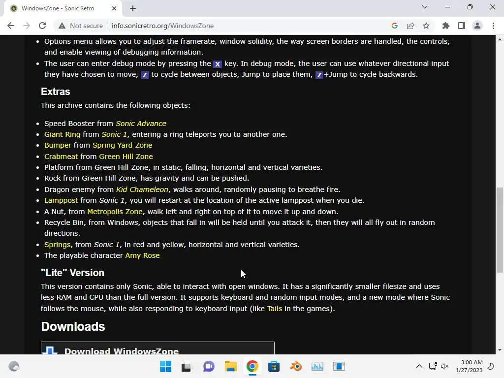The image size is (504, 378).
Task: Go back to the previous page
Action: point(11,26)
